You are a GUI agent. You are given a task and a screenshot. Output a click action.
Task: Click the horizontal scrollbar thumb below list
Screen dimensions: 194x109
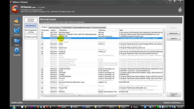point(80,95)
